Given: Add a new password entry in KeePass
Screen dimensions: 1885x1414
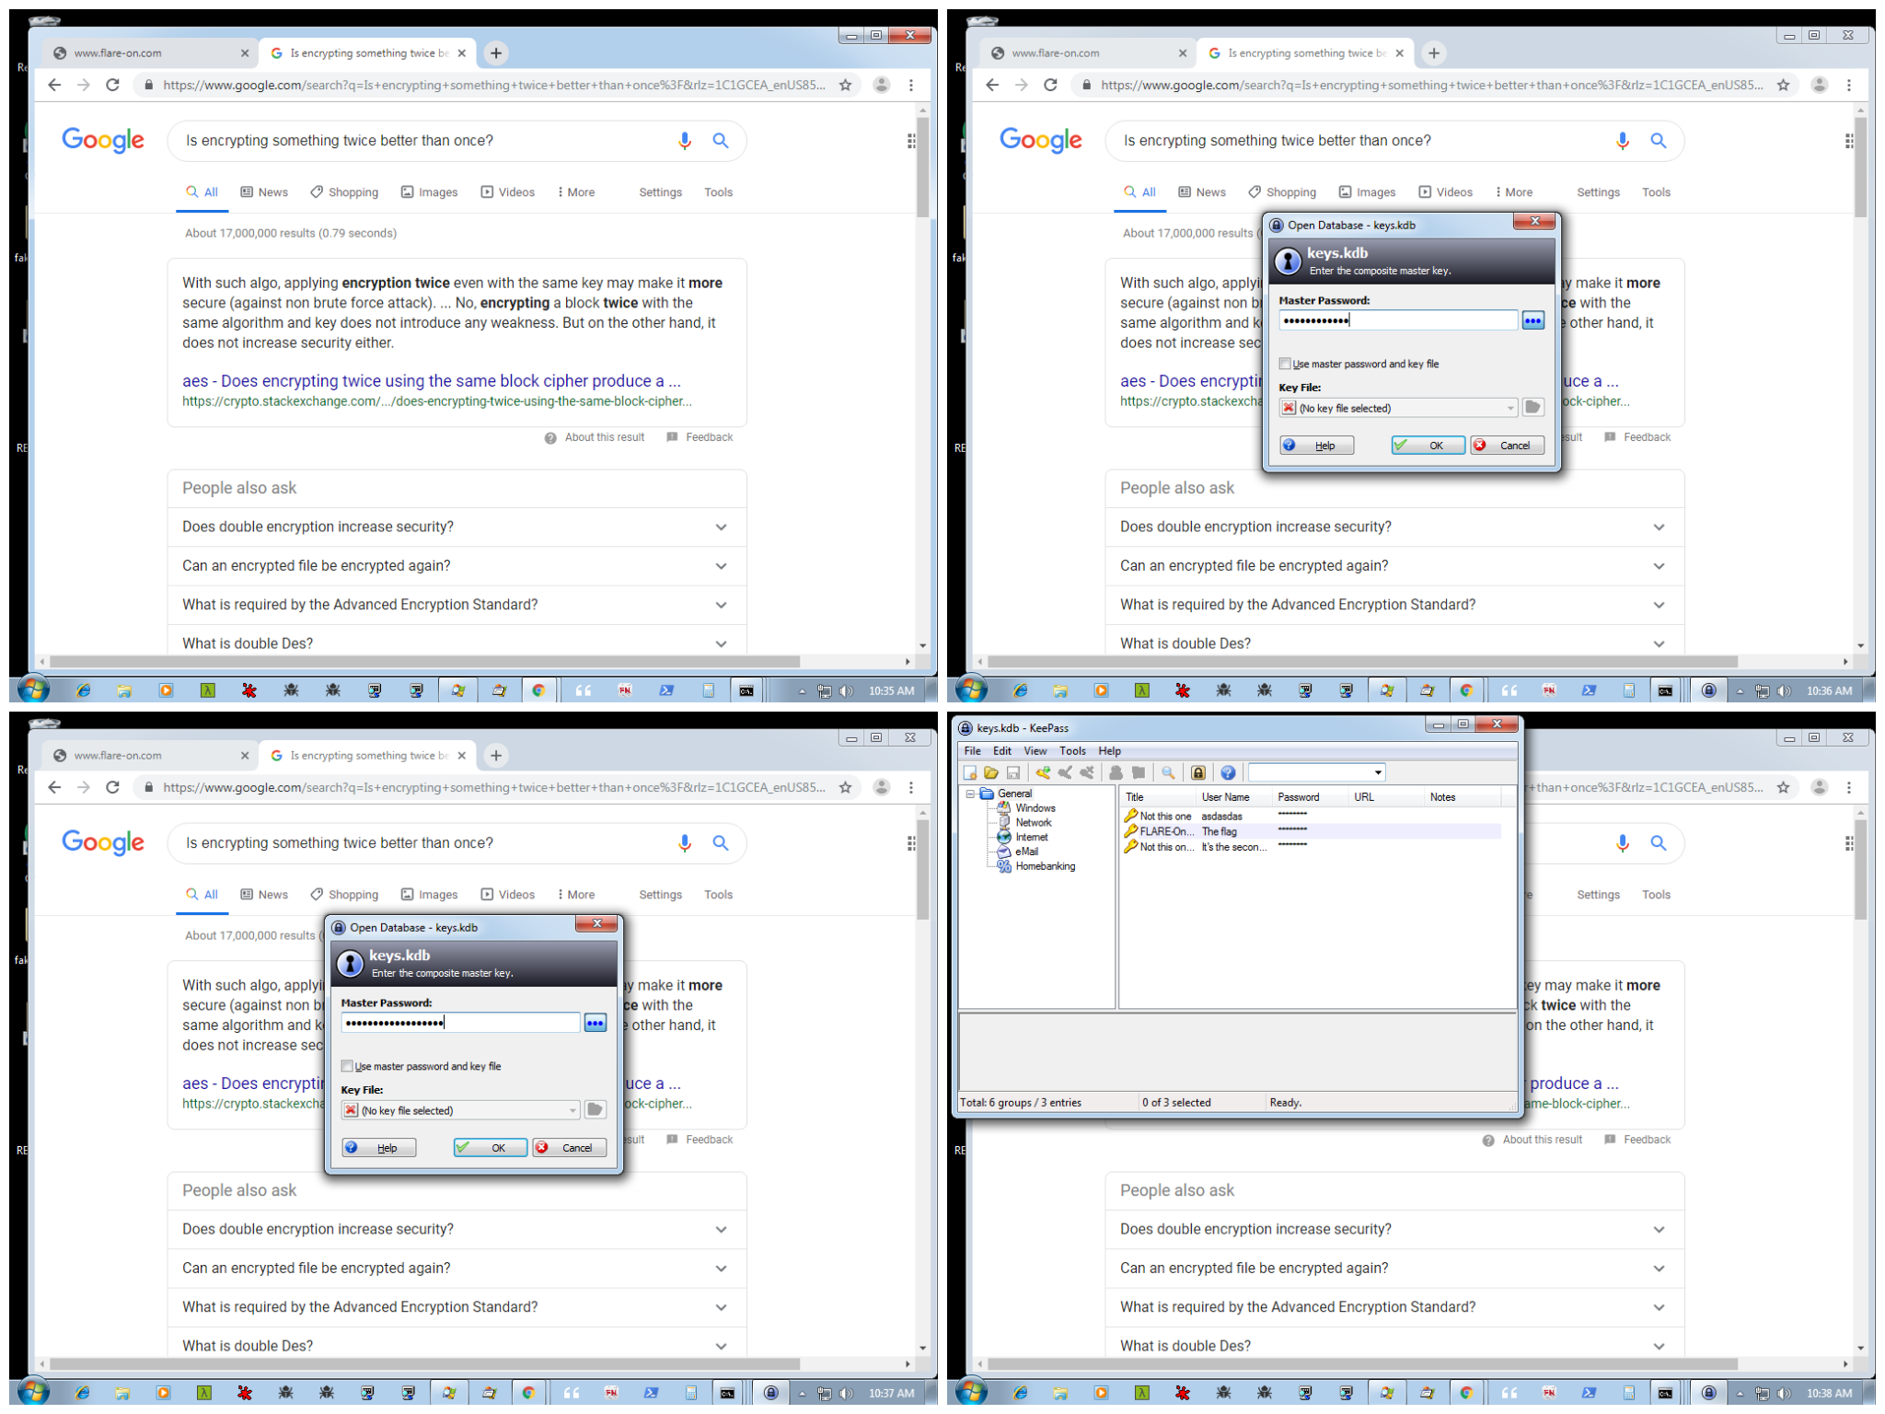Looking at the screenshot, I should 1041,772.
